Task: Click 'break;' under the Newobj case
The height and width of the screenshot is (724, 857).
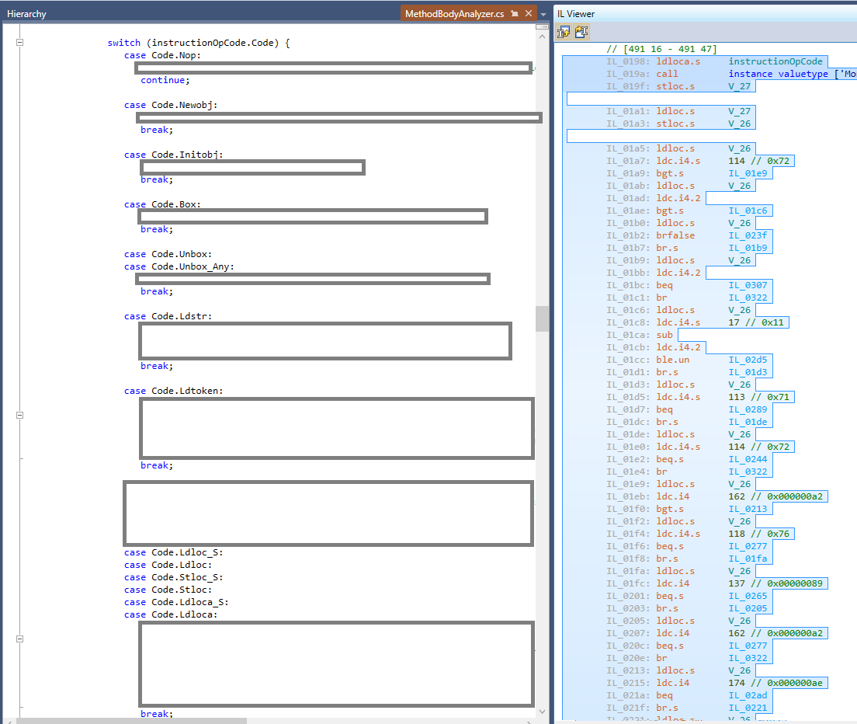Action: [x=157, y=131]
